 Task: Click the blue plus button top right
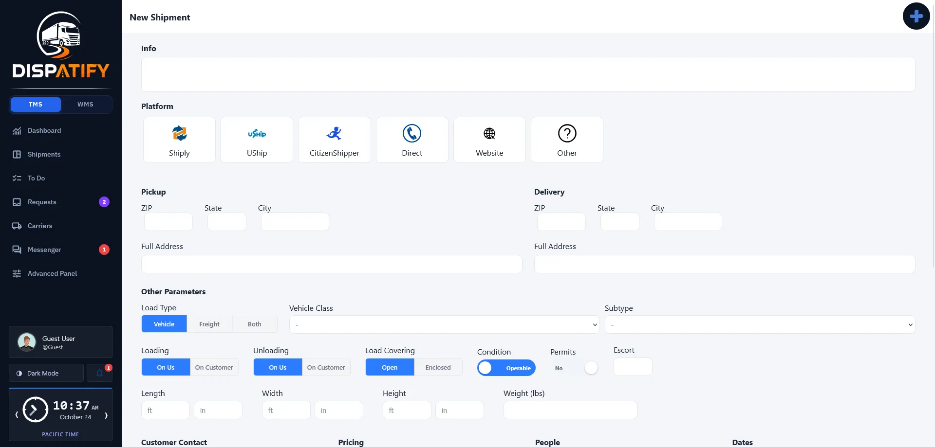click(x=916, y=16)
